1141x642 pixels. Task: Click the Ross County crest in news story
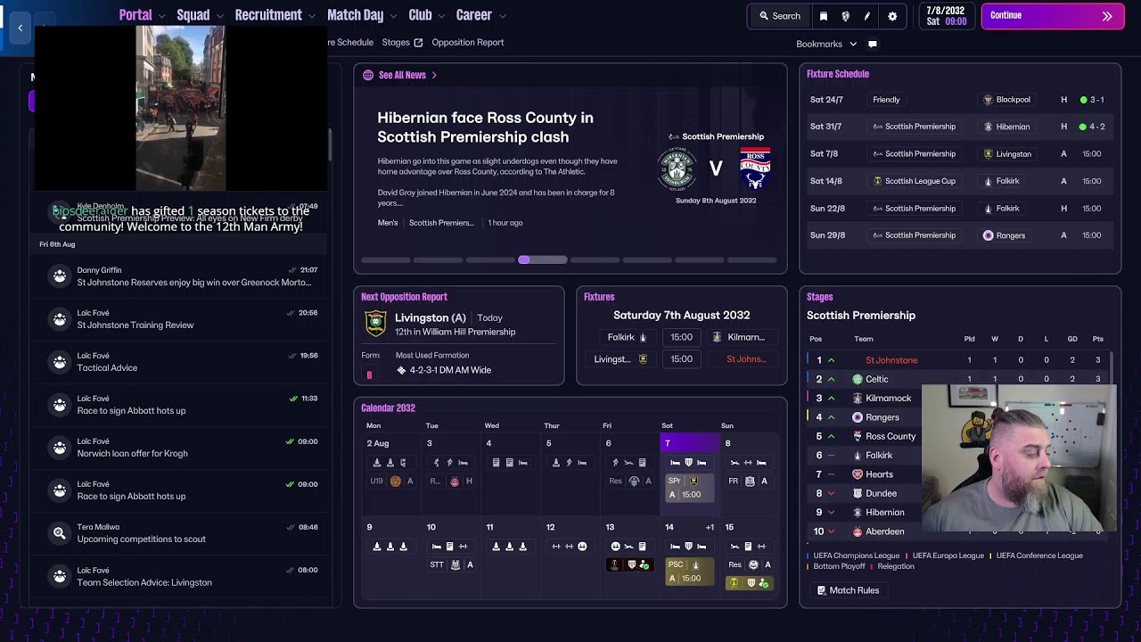click(x=755, y=168)
